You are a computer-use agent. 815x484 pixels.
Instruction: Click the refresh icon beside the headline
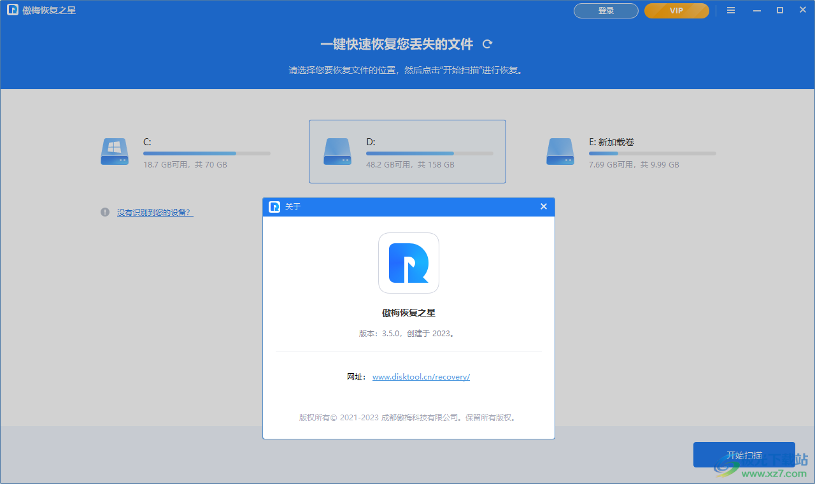click(488, 44)
